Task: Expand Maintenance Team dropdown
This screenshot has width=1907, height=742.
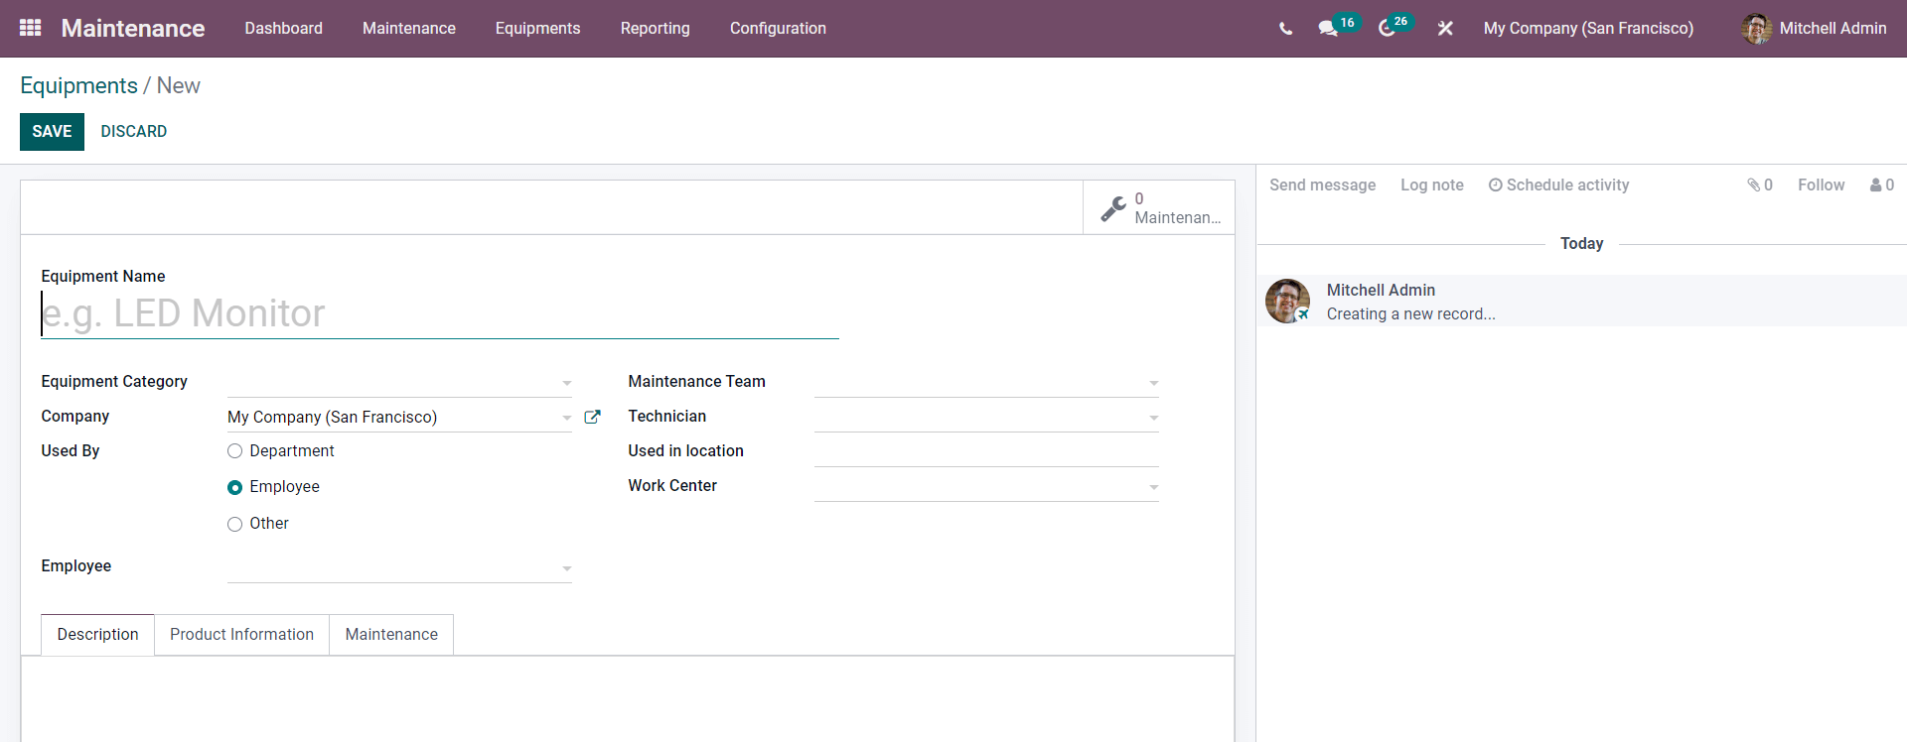Action: (1153, 383)
